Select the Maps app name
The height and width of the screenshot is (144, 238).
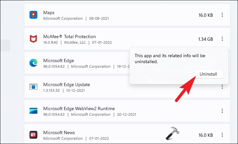point(49,12)
